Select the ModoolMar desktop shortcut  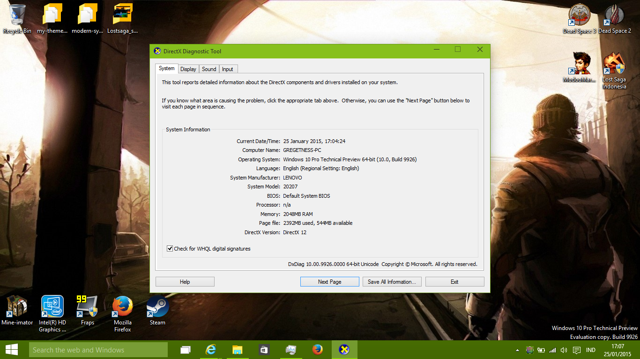[580, 67]
